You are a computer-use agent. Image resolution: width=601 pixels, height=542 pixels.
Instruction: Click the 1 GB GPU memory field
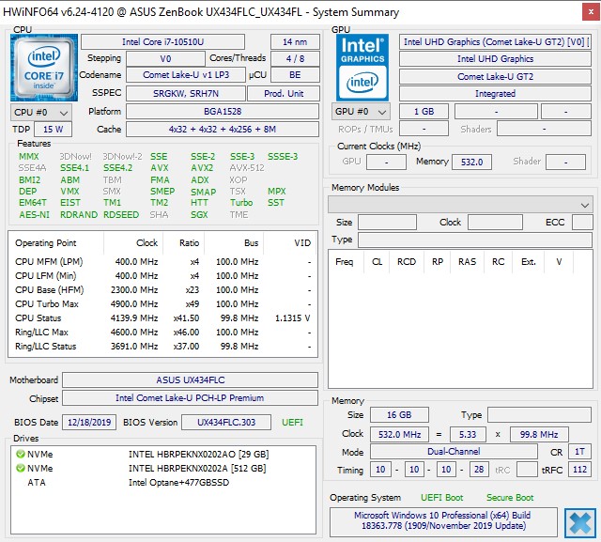point(424,112)
